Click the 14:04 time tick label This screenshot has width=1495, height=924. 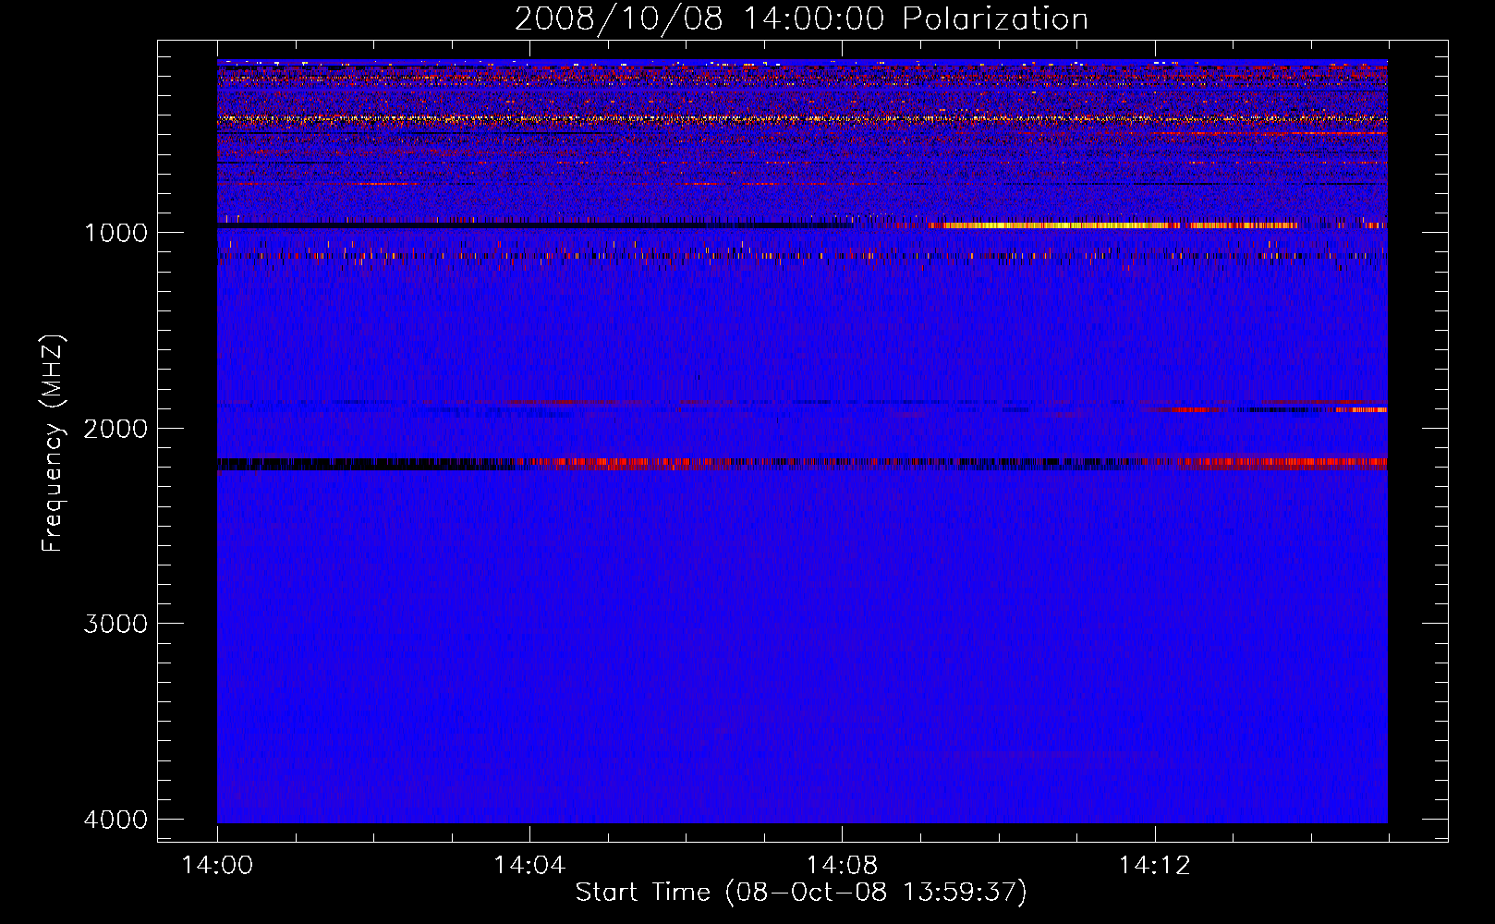[529, 866]
